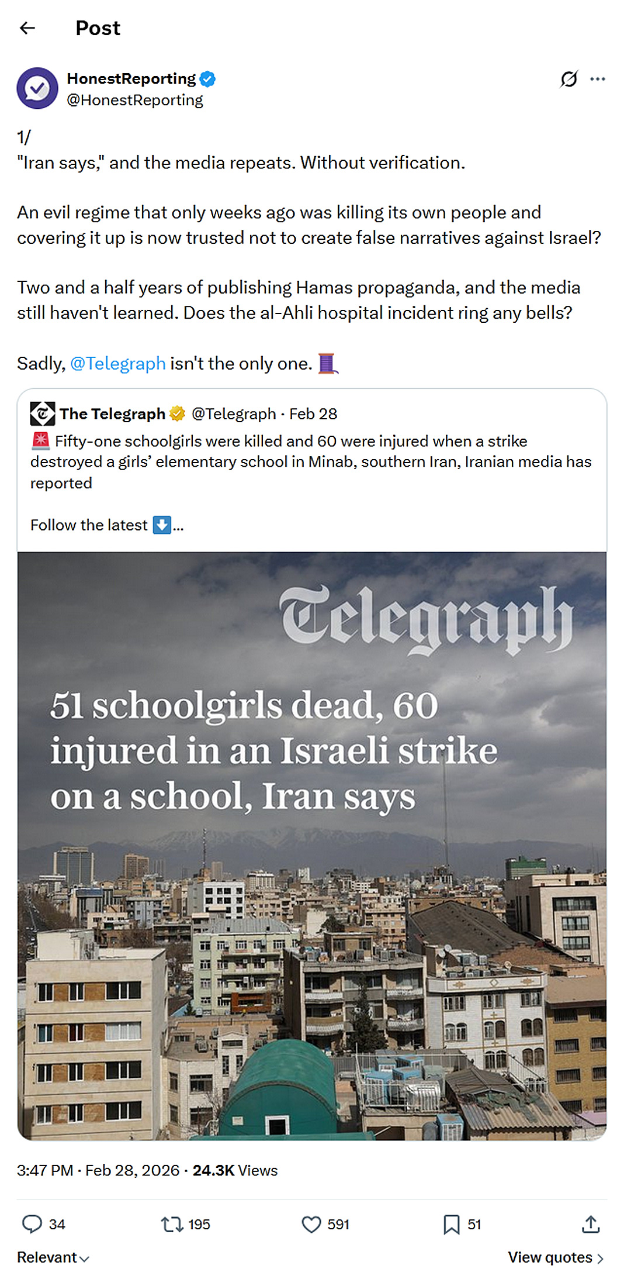
Task: Share the post via upload icon
Action: tap(591, 1223)
